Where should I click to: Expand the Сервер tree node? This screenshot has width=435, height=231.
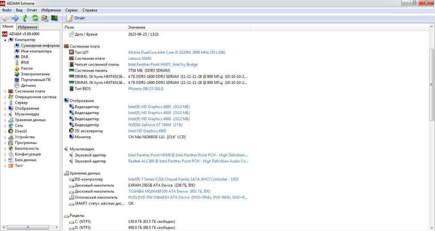(5, 103)
